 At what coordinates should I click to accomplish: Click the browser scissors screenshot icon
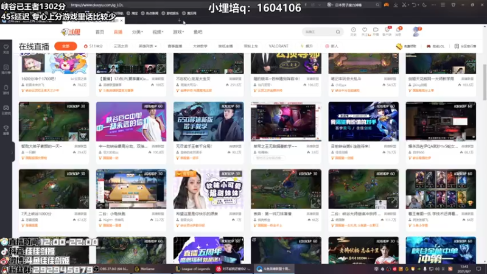click(404, 5)
